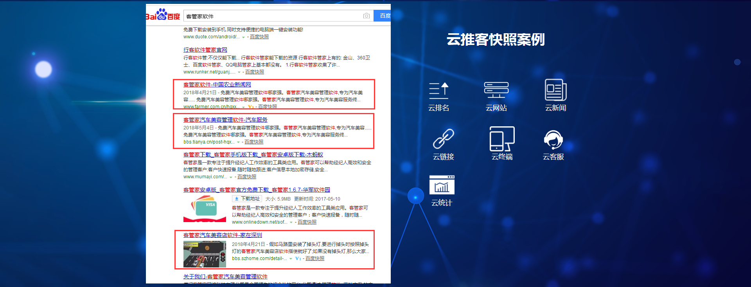This screenshot has height=287, width=751.
Task: Expand the arrow beside bbs.tianya.cn/post-hqx
Action: 238,142
